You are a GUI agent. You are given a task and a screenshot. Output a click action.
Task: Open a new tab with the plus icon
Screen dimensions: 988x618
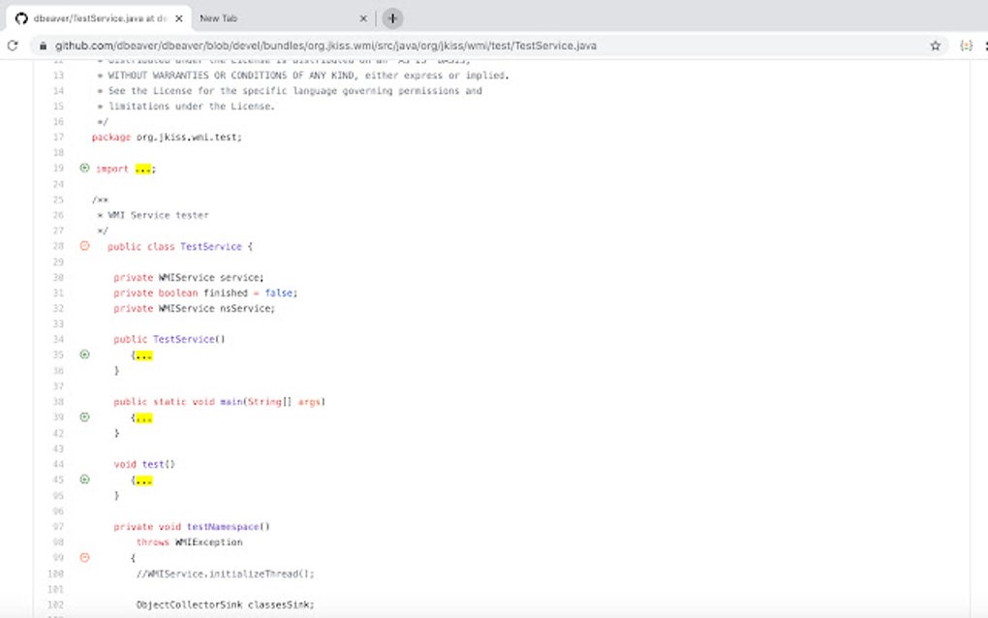[391, 17]
